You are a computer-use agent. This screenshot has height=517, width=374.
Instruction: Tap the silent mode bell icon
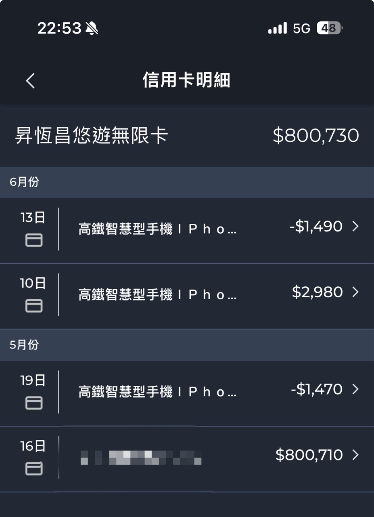92,28
